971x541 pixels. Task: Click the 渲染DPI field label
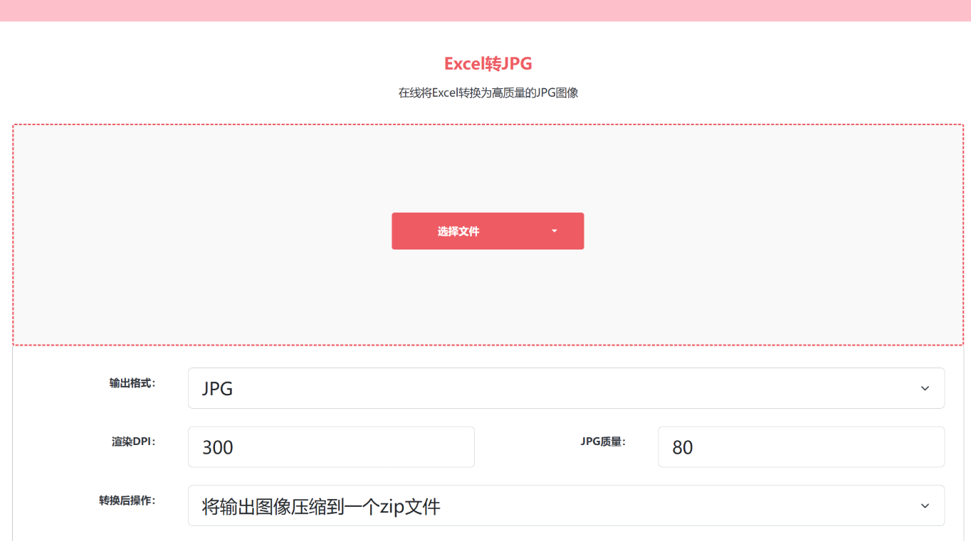pyautogui.click(x=134, y=441)
